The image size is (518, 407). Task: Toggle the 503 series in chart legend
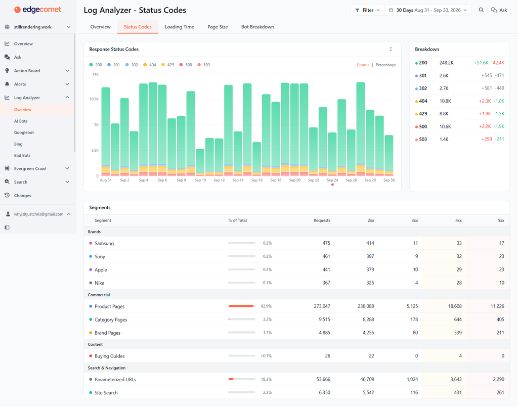pyautogui.click(x=203, y=65)
